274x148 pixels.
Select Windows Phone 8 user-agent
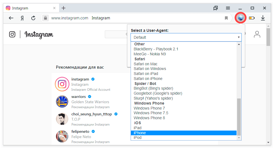pyautogui.click(x=149, y=118)
